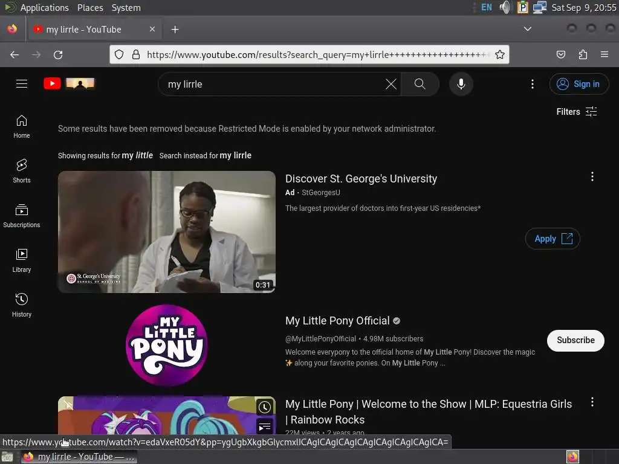This screenshot has width=619, height=464.
Task: Click Sign in button
Action: pyautogui.click(x=578, y=83)
